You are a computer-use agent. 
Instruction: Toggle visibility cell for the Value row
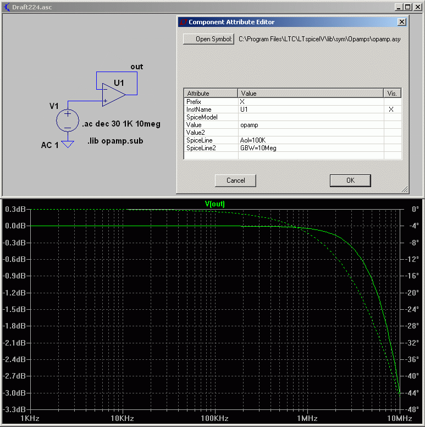[x=393, y=125]
